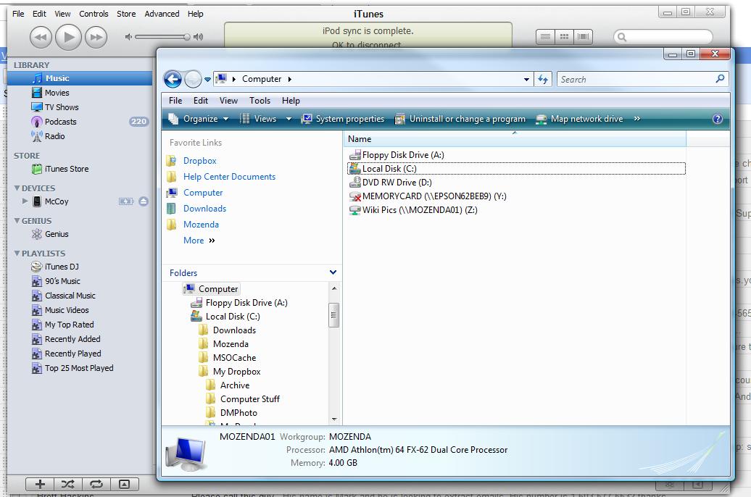Image resolution: width=751 pixels, height=497 pixels.
Task: Click the iTunes play button
Action: click(68, 37)
